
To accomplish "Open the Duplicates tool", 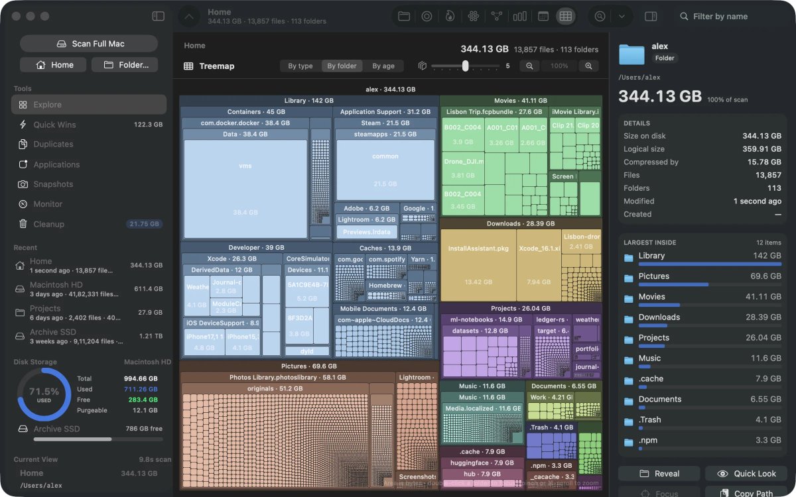I will coord(89,144).
